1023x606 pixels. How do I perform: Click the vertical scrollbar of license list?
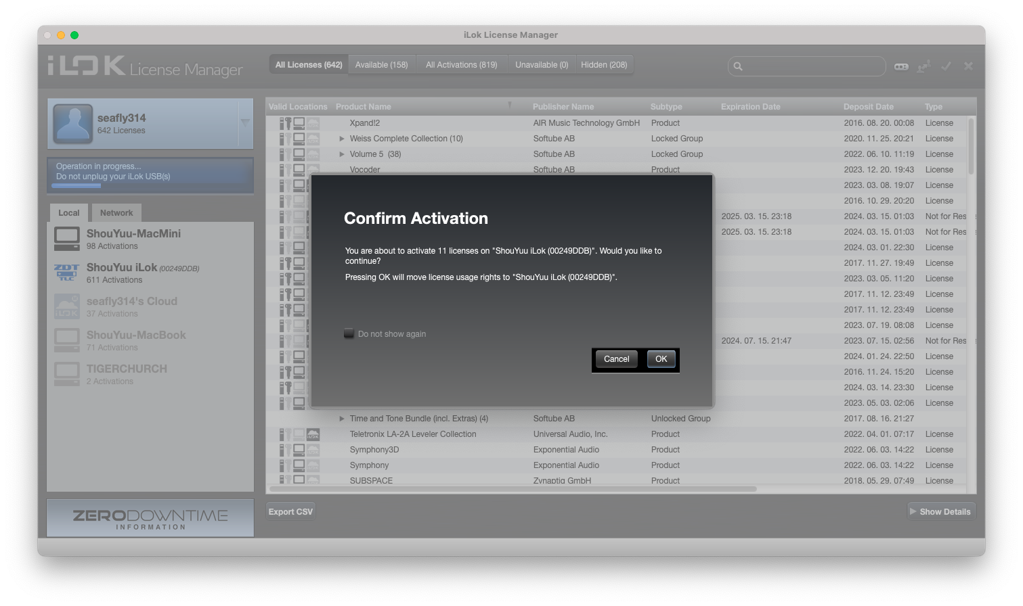click(971, 147)
